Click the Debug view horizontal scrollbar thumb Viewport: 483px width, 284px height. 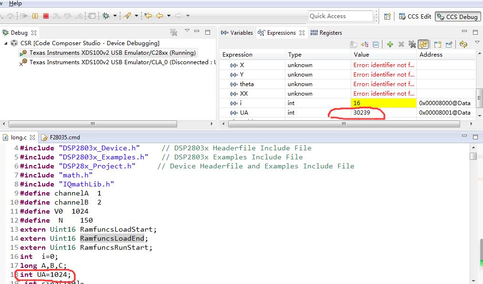pos(93,124)
